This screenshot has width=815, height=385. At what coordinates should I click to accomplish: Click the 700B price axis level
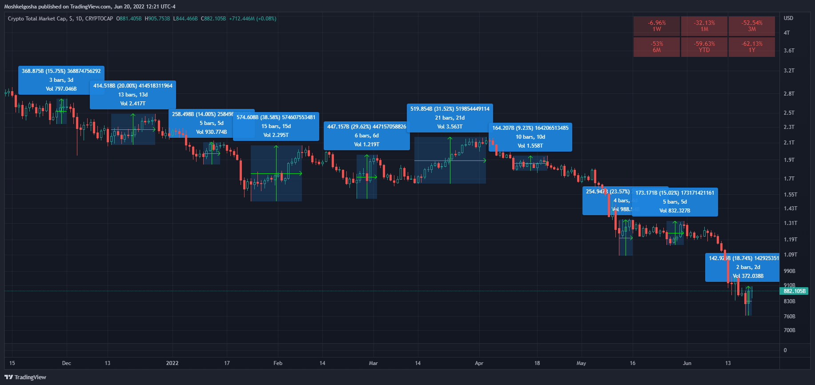790,330
